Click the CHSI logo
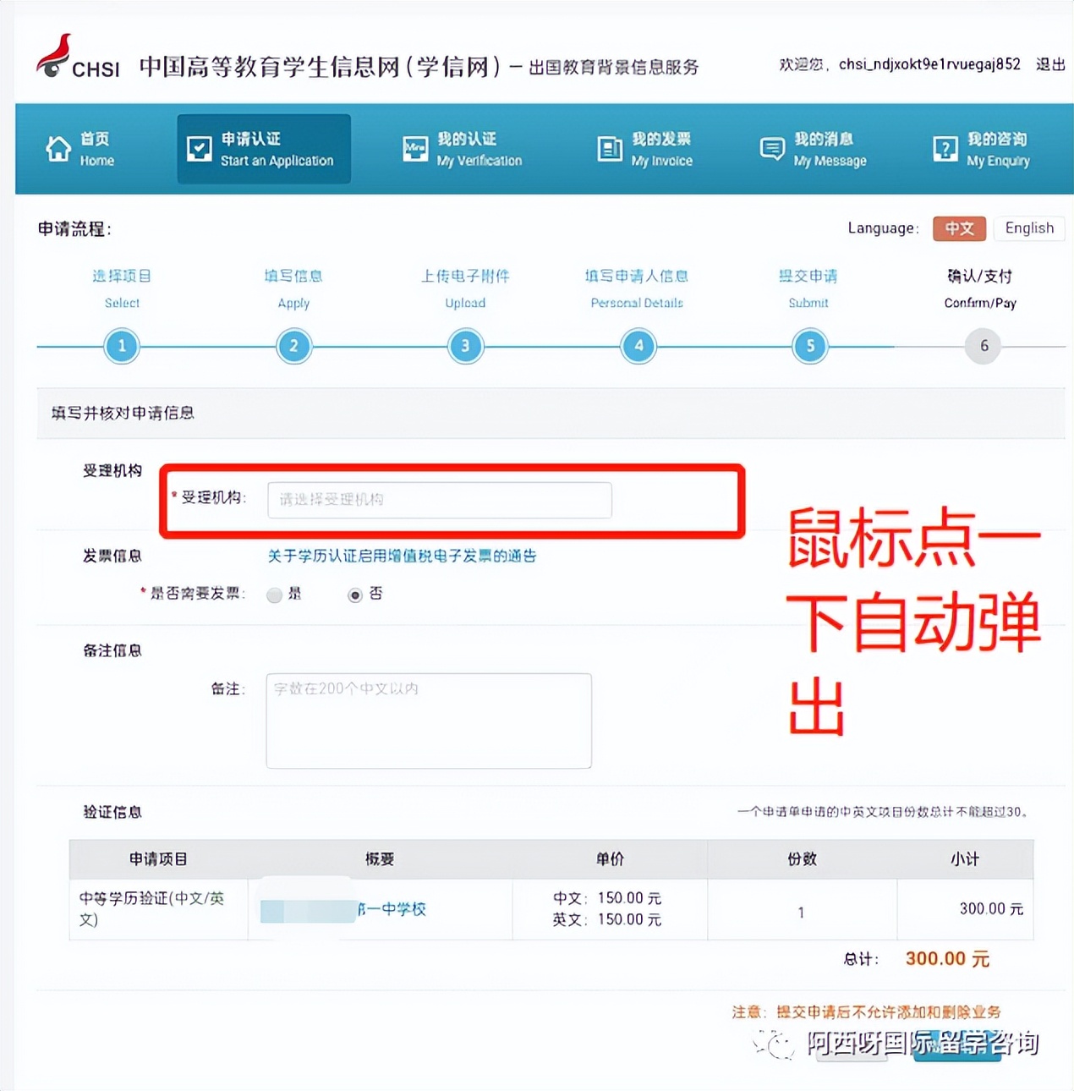Image resolution: width=1074 pixels, height=1091 pixels. point(53,59)
